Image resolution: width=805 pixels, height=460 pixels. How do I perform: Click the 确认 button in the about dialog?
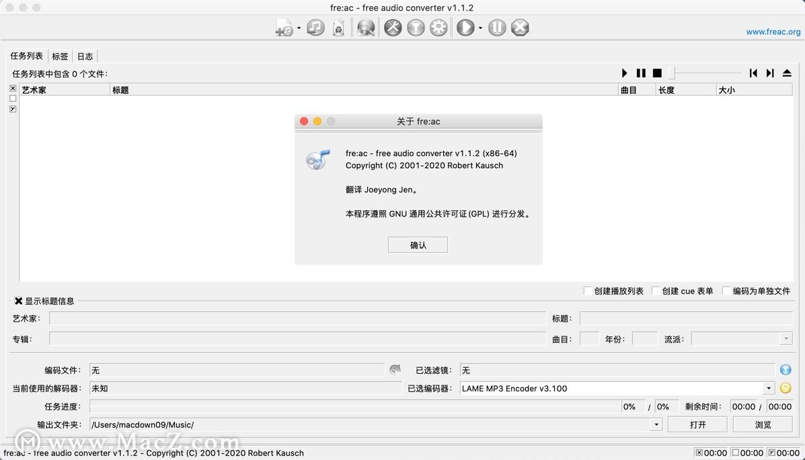(418, 245)
